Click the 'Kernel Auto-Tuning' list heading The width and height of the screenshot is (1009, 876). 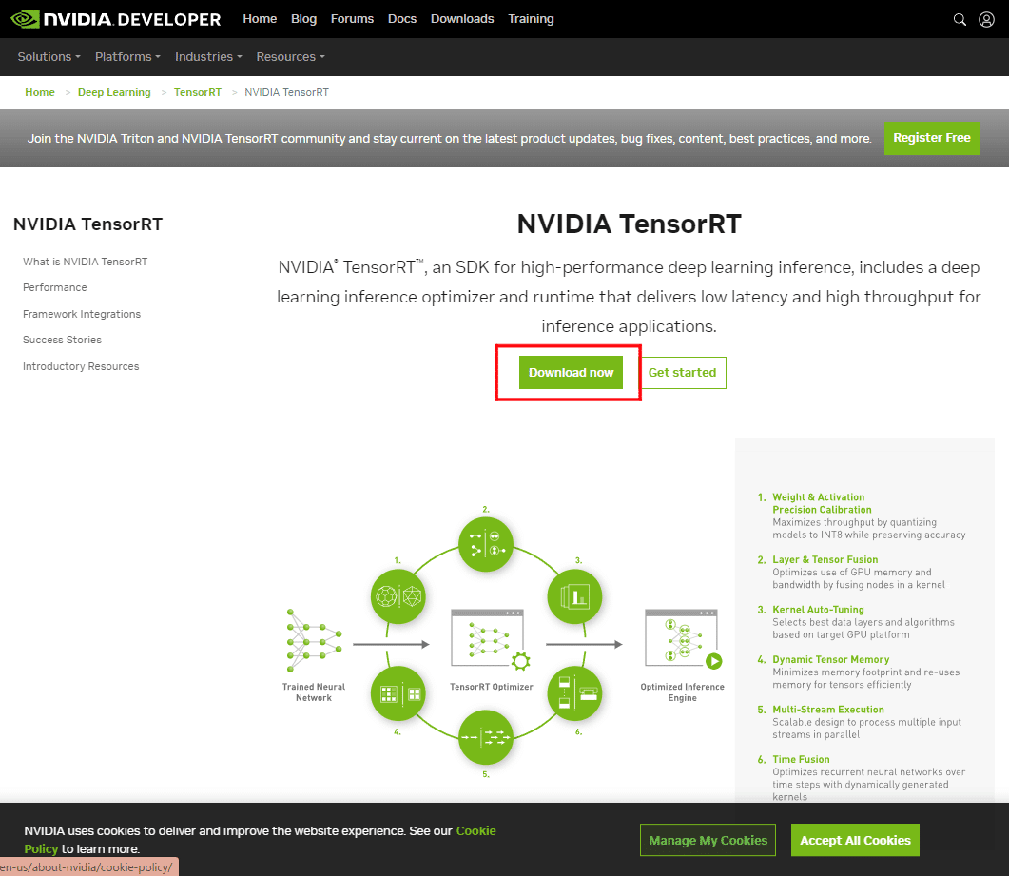coord(818,610)
